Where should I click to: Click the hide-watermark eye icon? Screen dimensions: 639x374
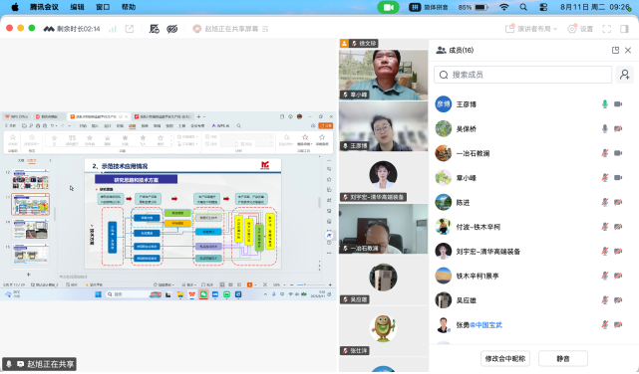172,29
